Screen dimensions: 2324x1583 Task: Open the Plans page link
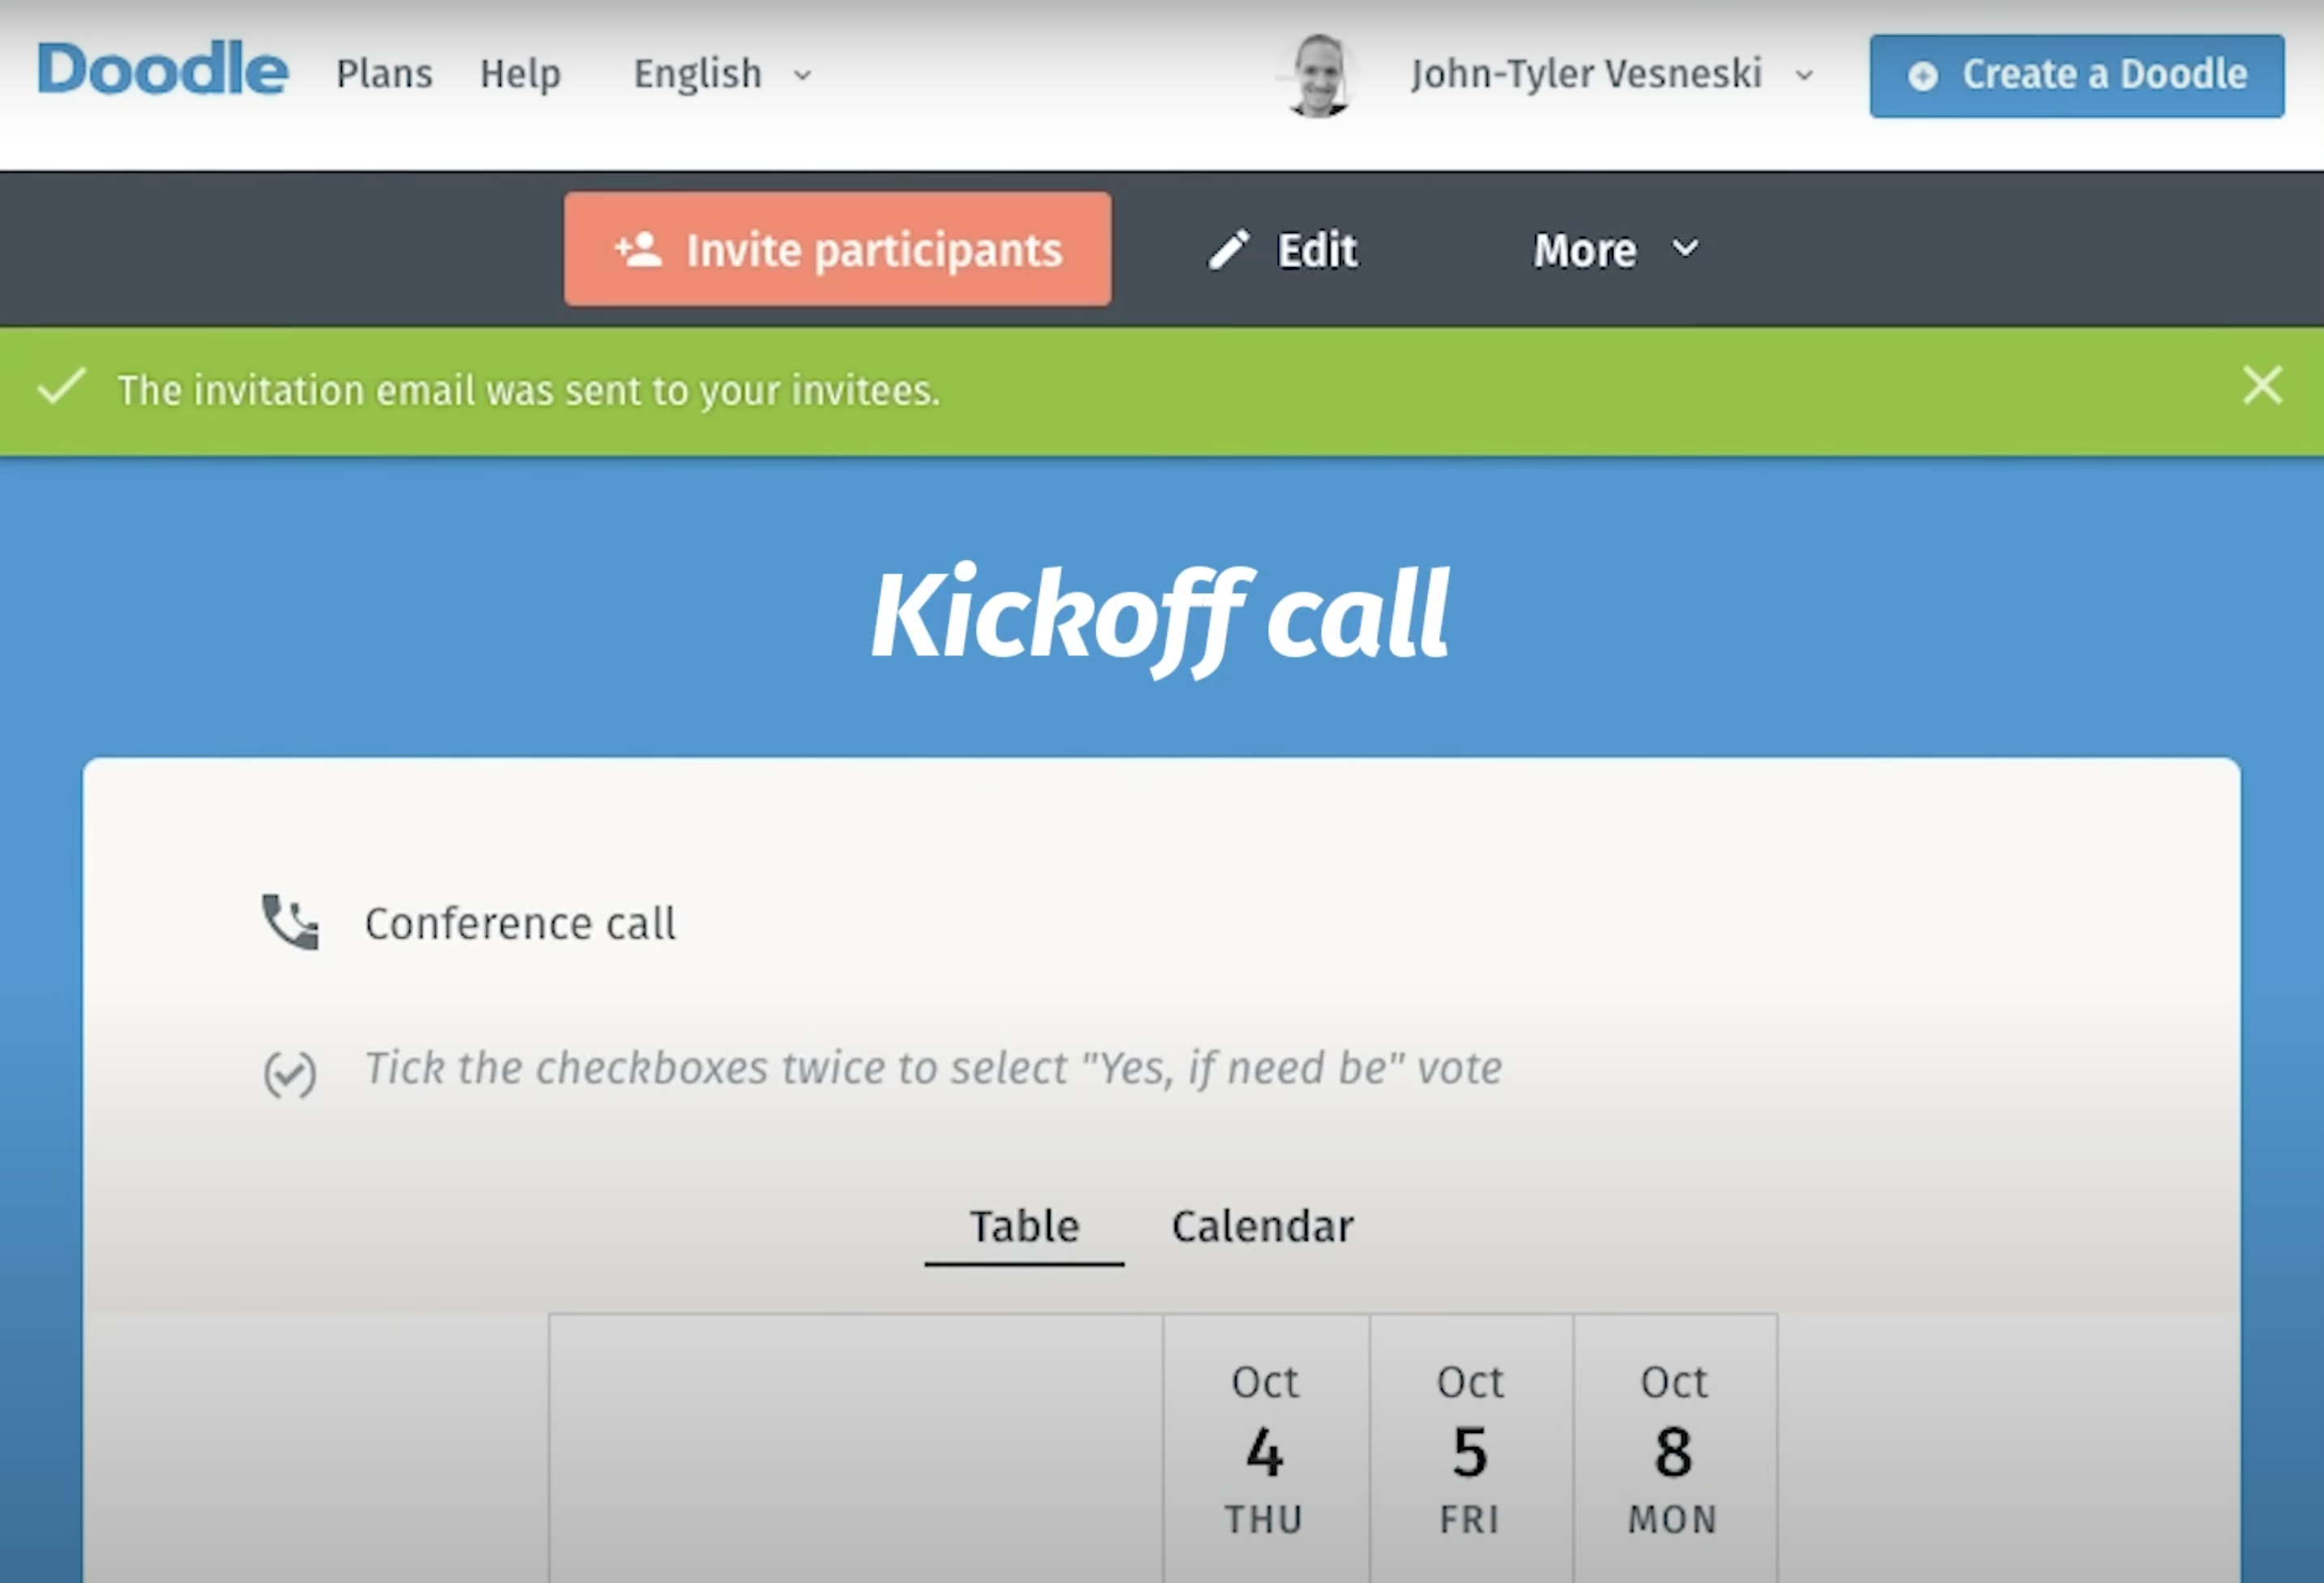coord(384,74)
